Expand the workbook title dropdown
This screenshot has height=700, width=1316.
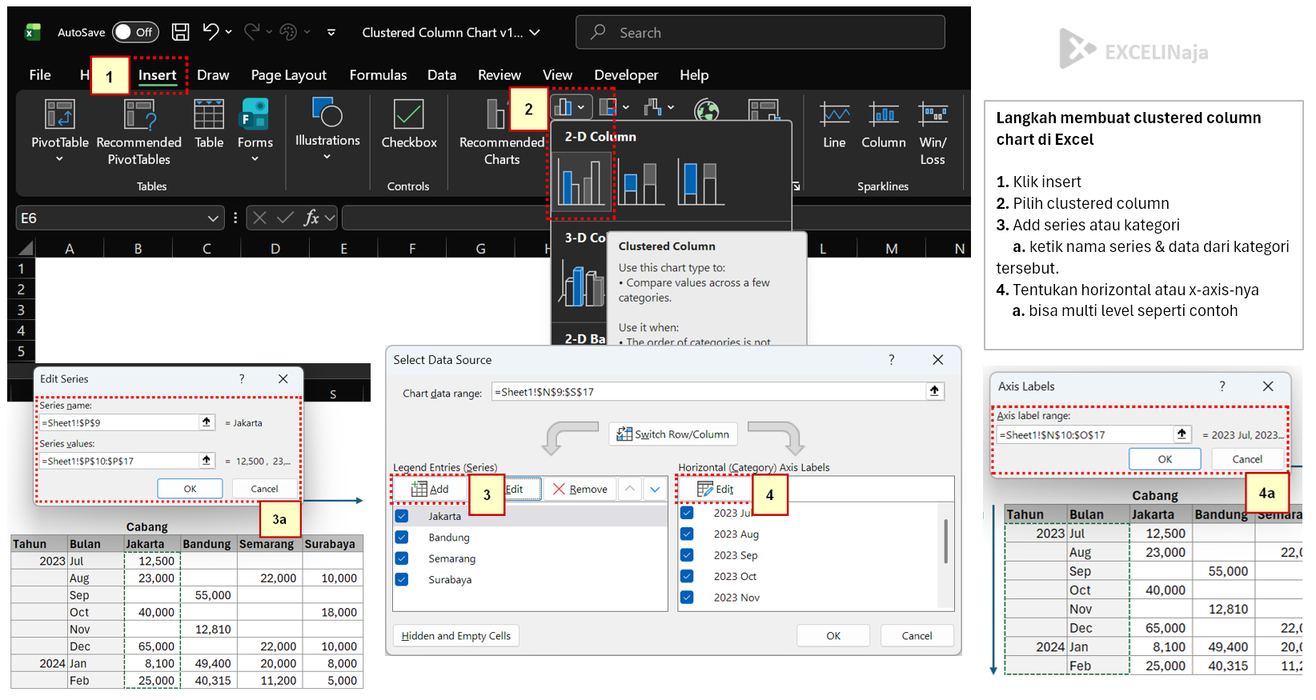pyautogui.click(x=535, y=33)
